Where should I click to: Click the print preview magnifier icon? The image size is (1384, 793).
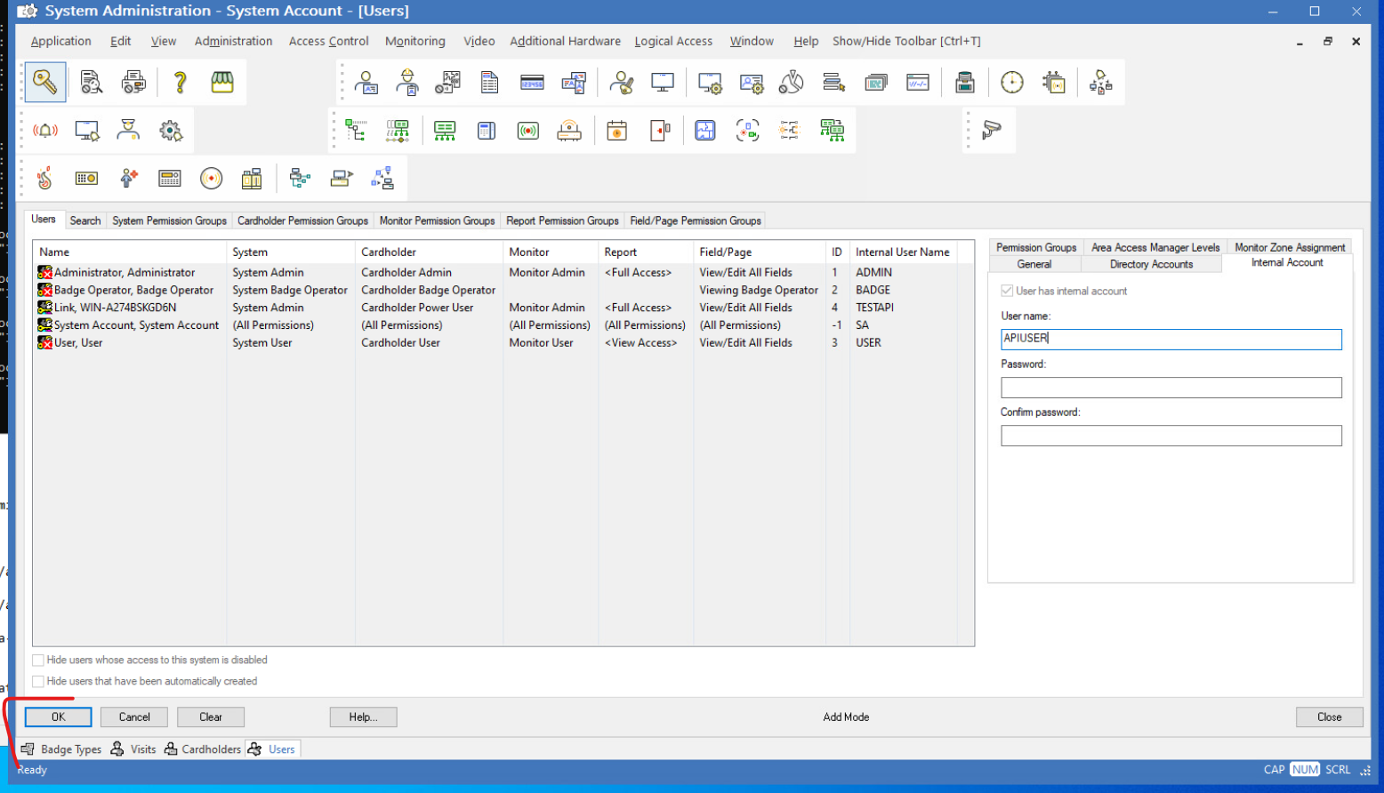point(91,83)
